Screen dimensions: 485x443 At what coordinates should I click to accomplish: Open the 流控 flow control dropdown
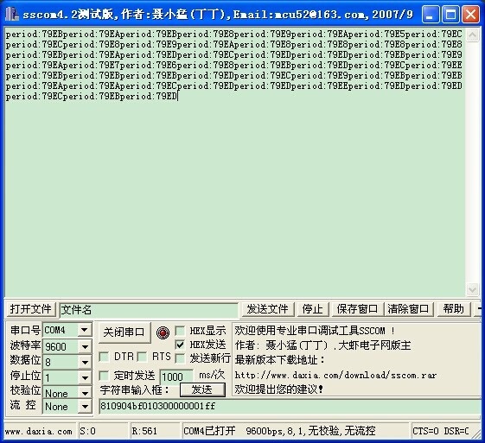(85, 407)
